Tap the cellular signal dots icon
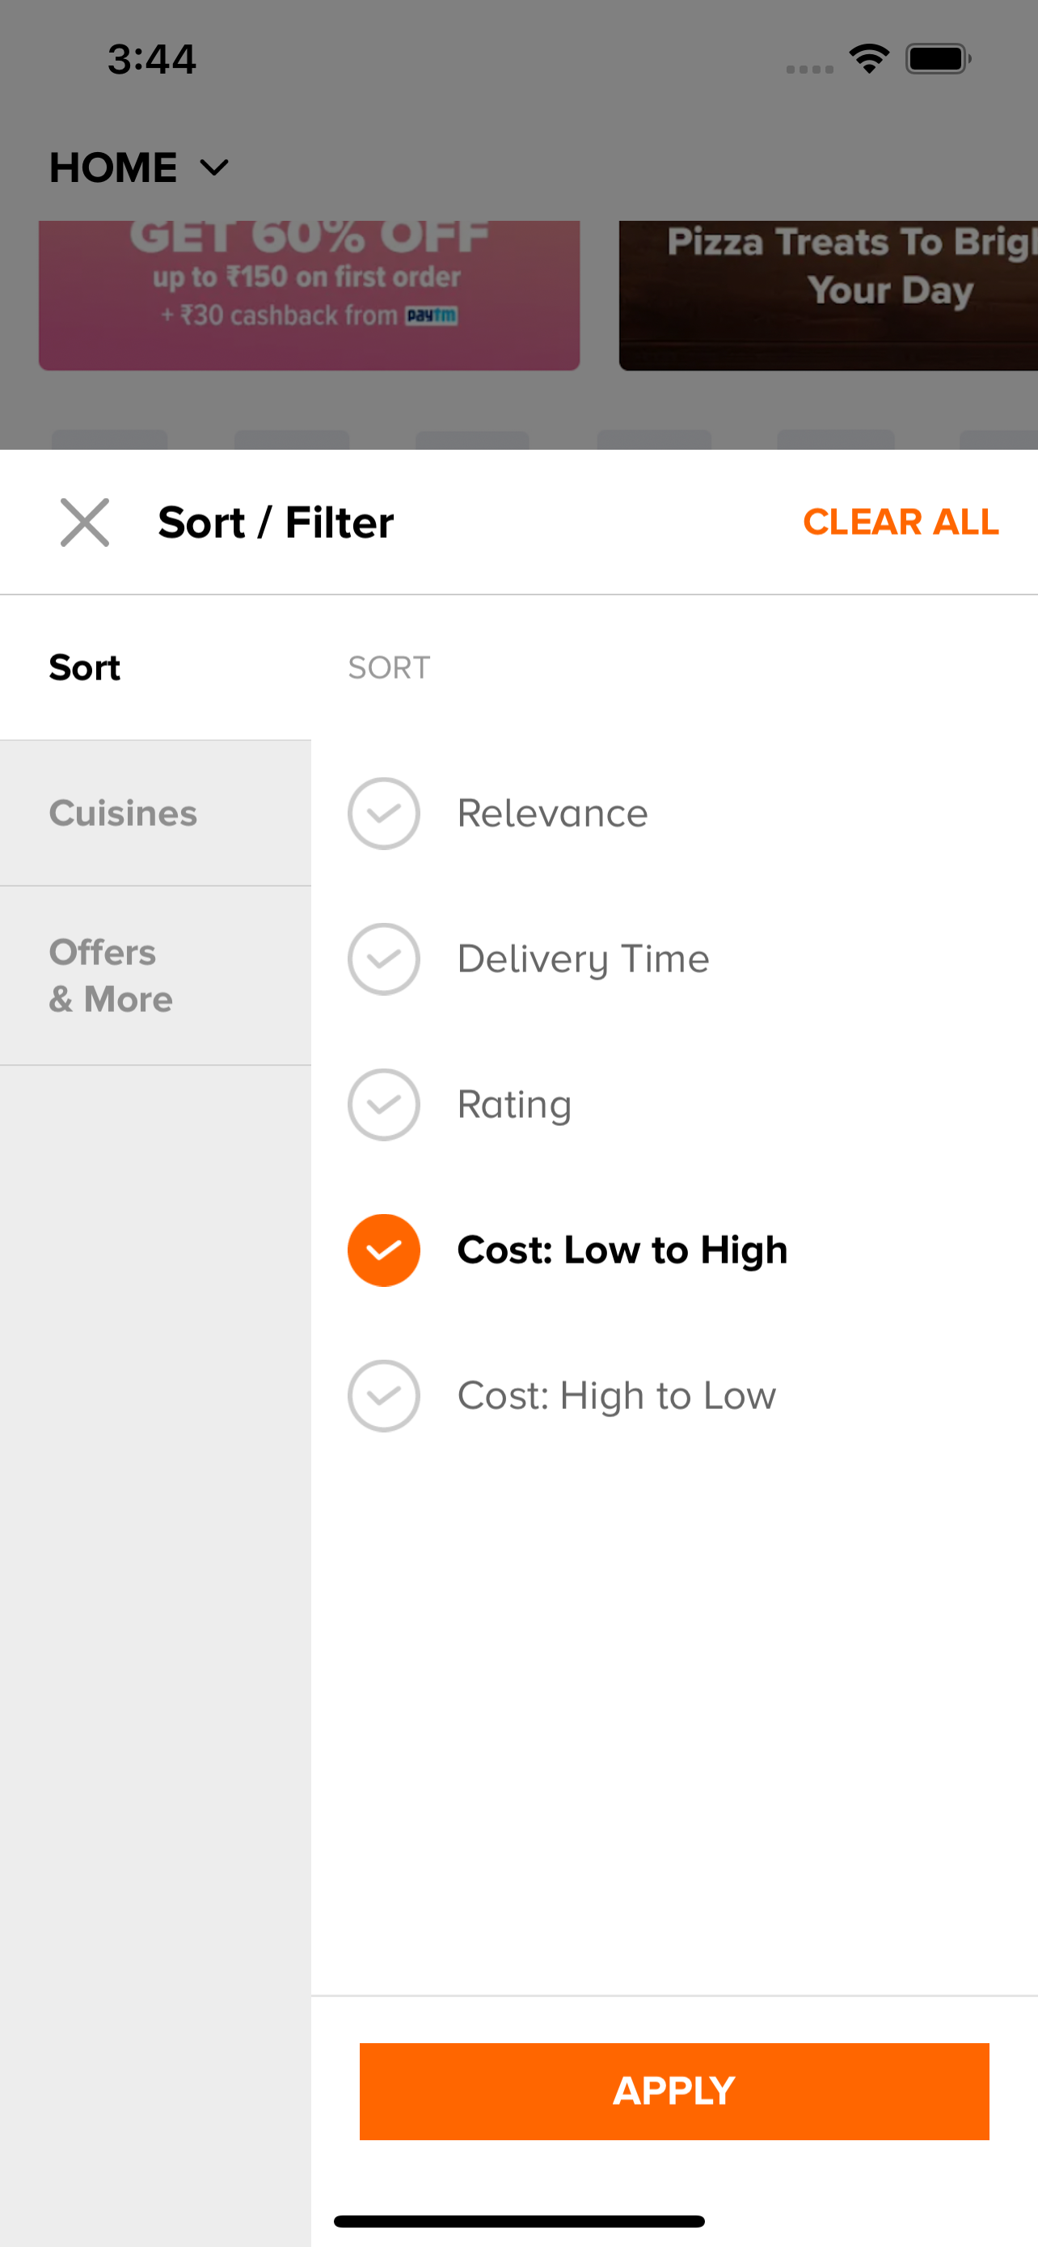This screenshot has height=2247, width=1038. coord(808,68)
